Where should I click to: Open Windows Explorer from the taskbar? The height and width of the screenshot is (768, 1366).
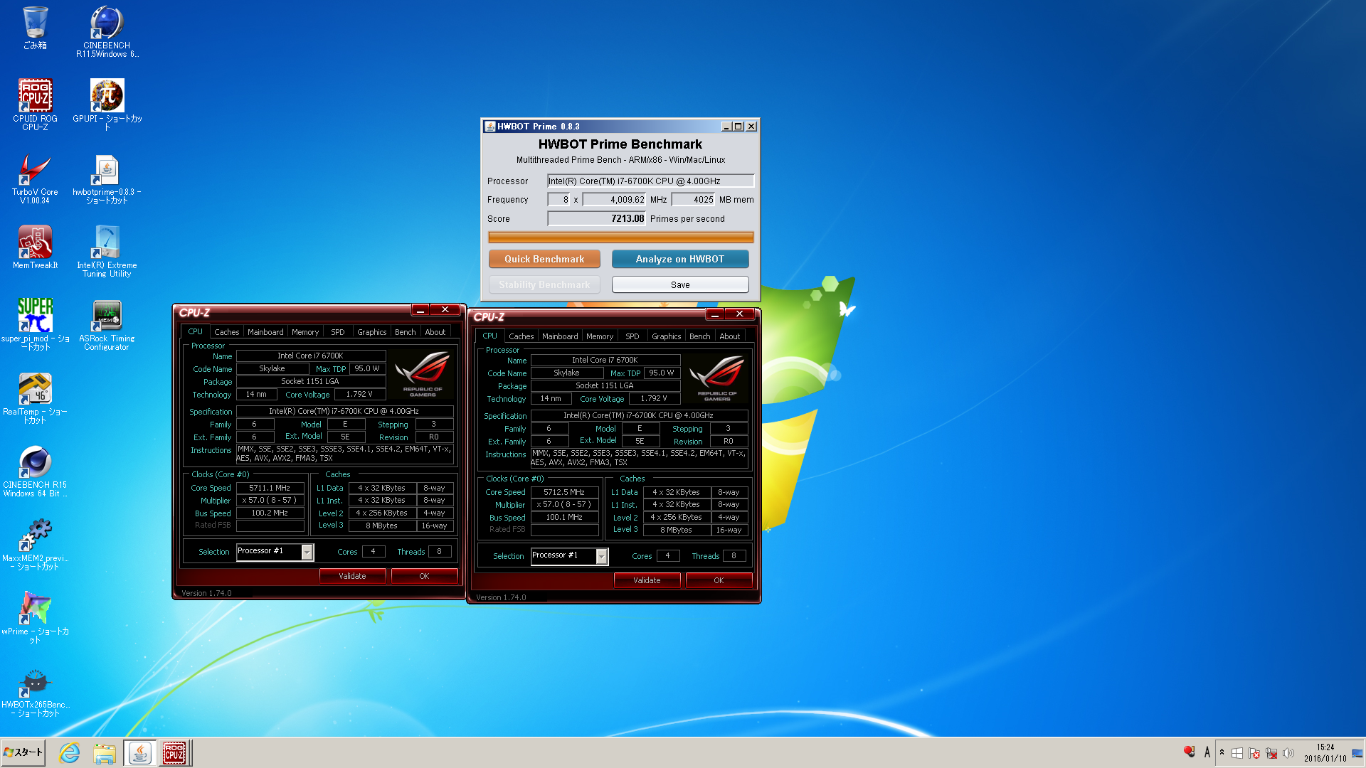pos(105,753)
